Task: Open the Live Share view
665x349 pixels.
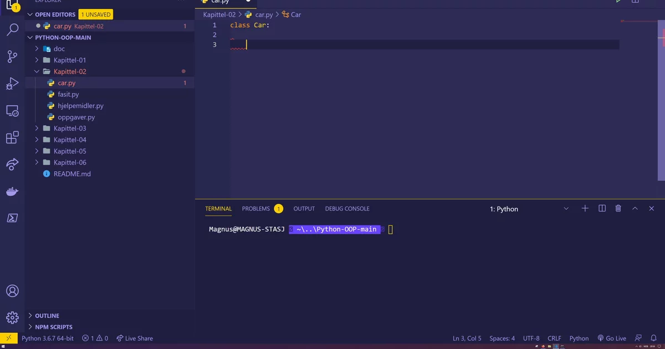Action: coord(12,165)
